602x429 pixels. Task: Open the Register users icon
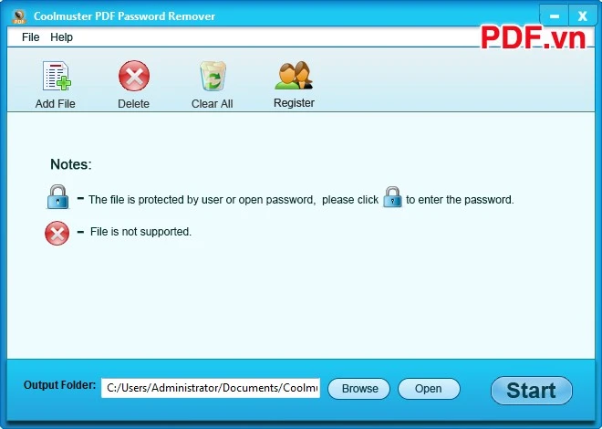point(294,75)
